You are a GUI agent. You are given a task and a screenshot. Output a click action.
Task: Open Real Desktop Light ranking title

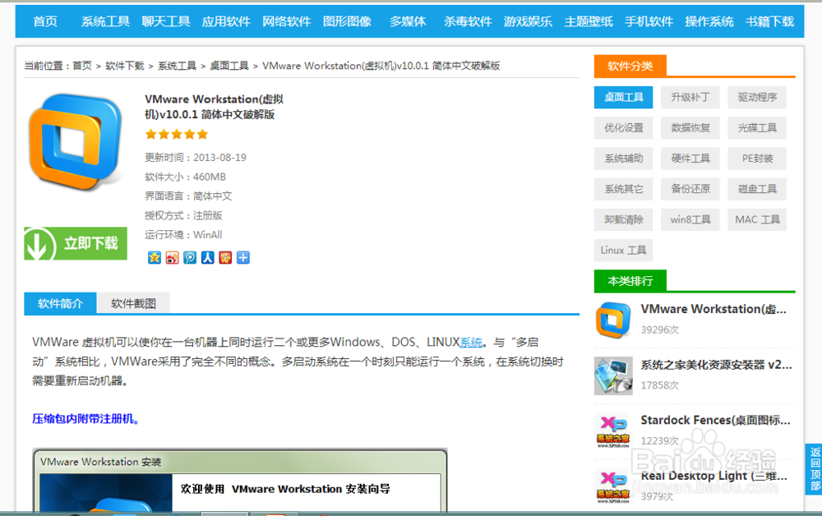714,476
